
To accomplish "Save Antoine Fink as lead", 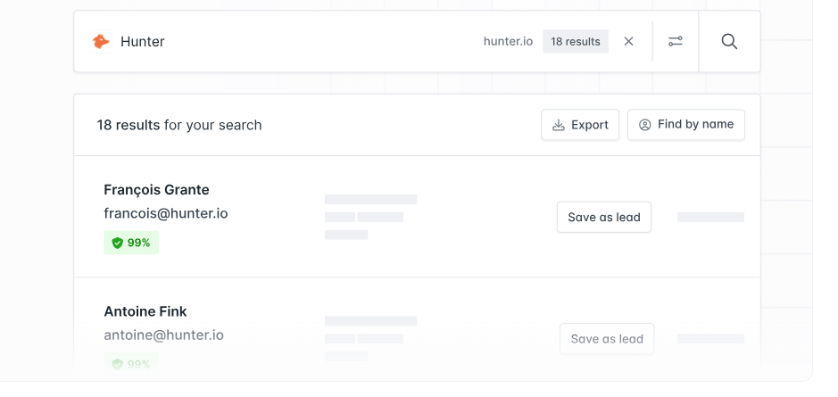I will point(607,339).
